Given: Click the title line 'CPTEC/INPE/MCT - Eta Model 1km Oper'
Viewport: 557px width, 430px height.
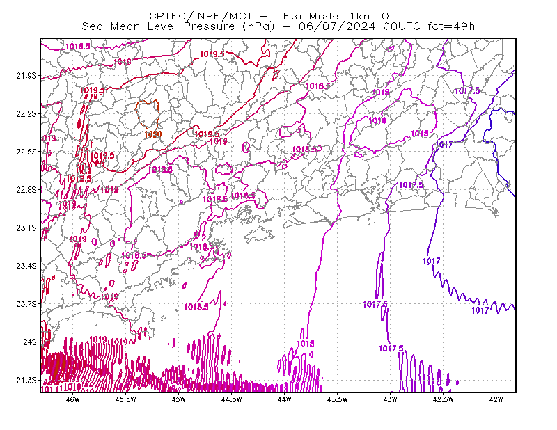Looking at the screenshot, I should [x=278, y=16].
